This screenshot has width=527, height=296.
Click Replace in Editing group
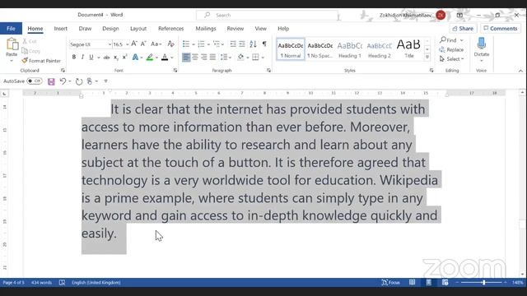click(x=451, y=49)
